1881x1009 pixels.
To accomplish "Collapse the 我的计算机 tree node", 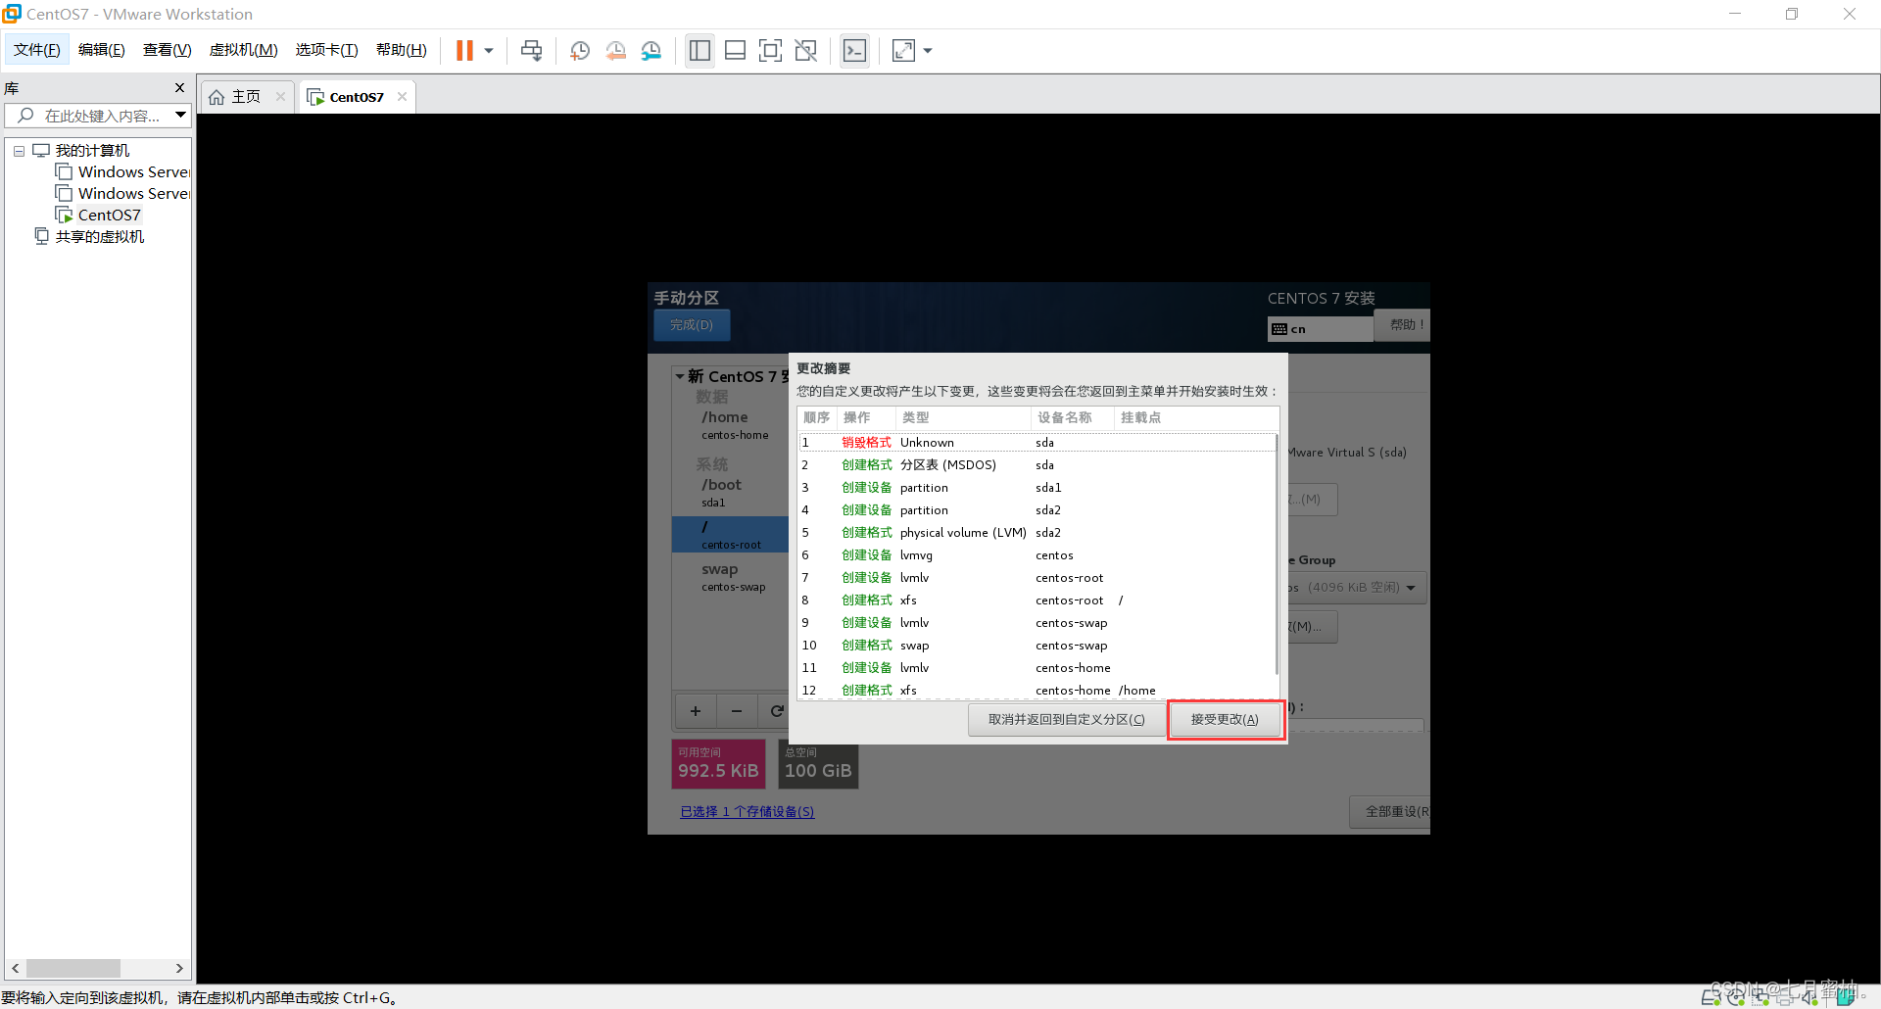I will 19,151.
